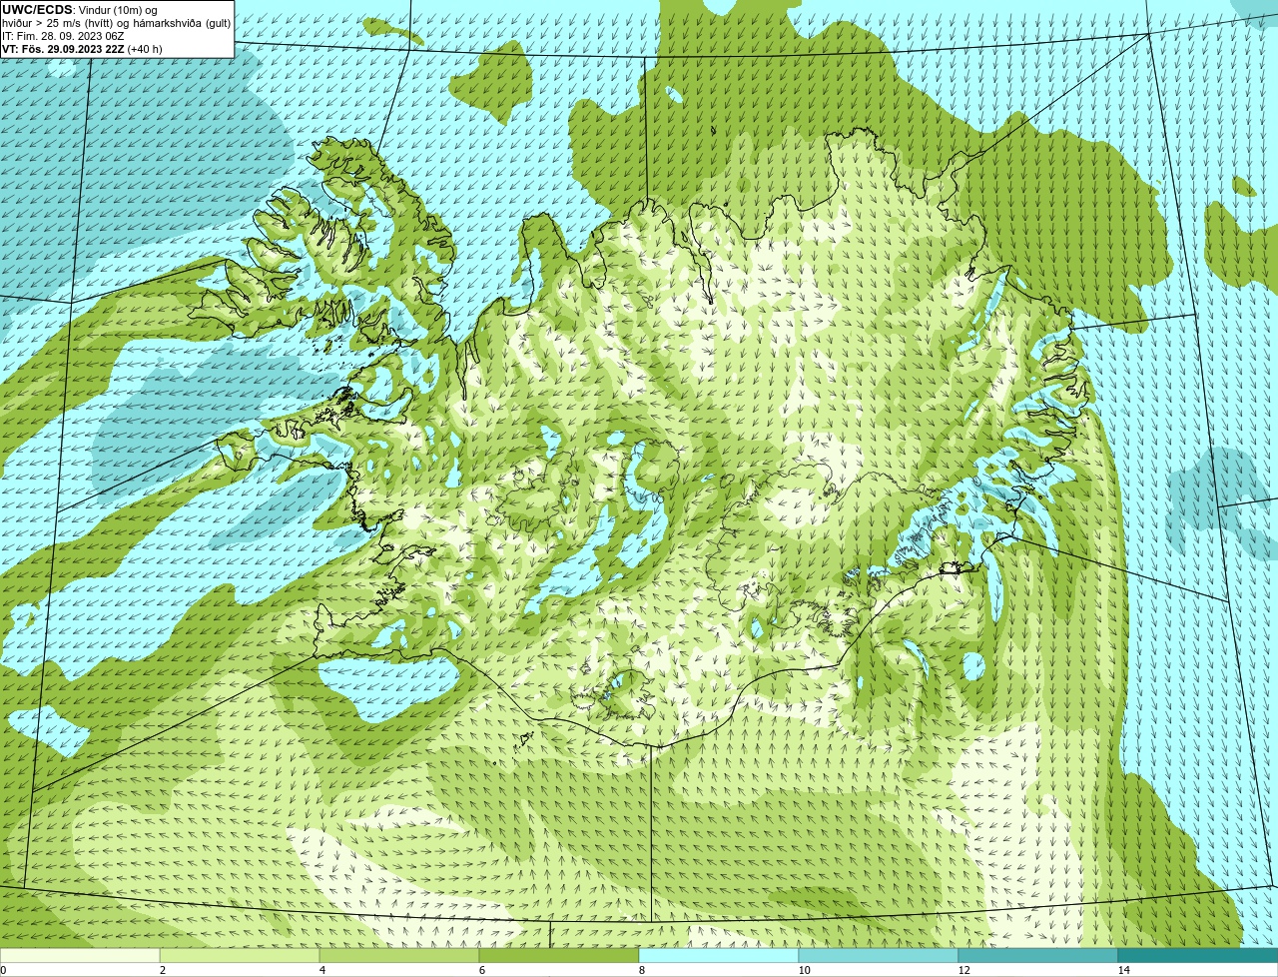The height and width of the screenshot is (977, 1278).
Task: Click the light green 2–4 colorbar segment
Action: click(x=240, y=955)
